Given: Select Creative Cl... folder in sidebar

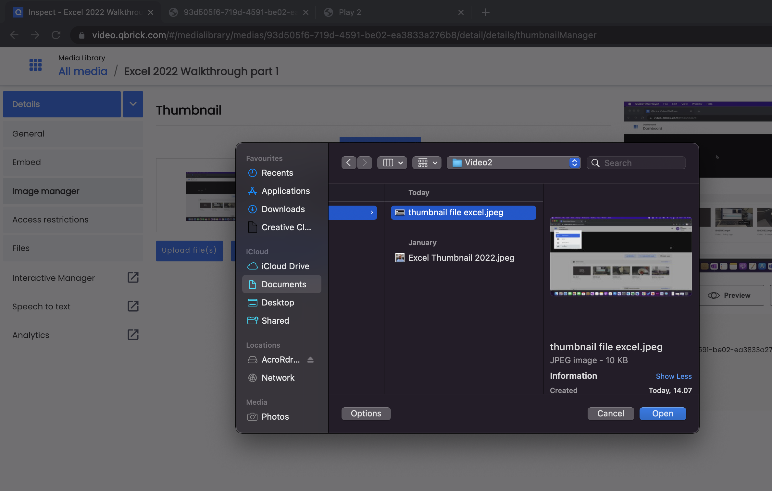Looking at the screenshot, I should 281,227.
